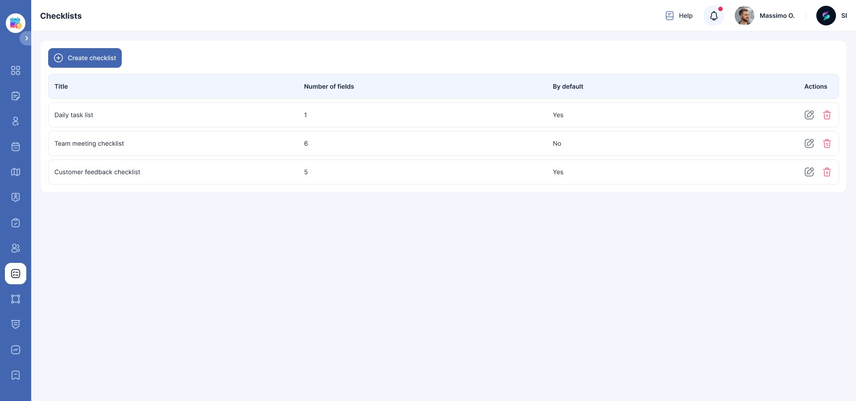This screenshot has width=856, height=401.
Task: Click the app logo in the sidebar
Action: pos(16,23)
